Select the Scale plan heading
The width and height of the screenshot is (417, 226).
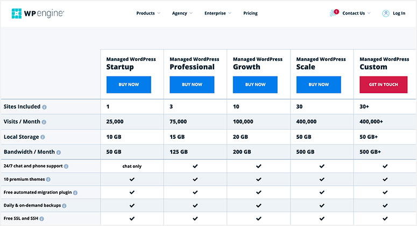tap(306, 67)
